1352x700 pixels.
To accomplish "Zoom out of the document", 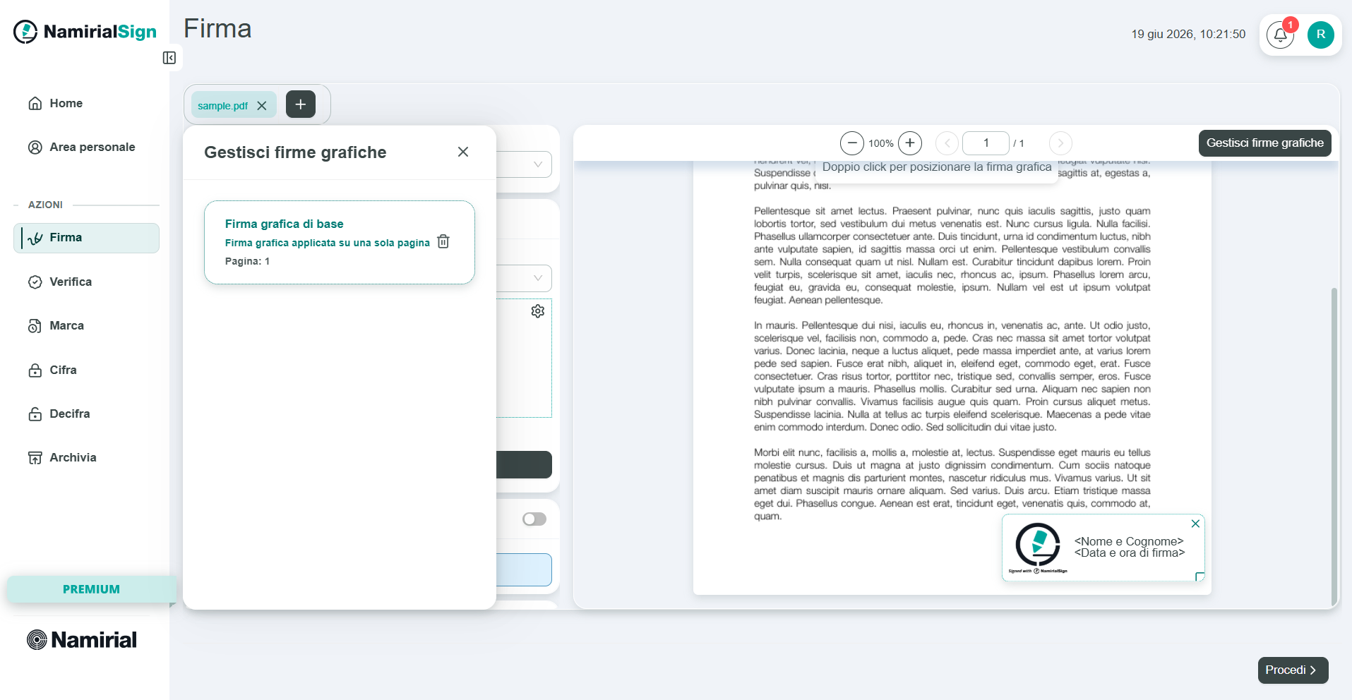I will coord(852,143).
